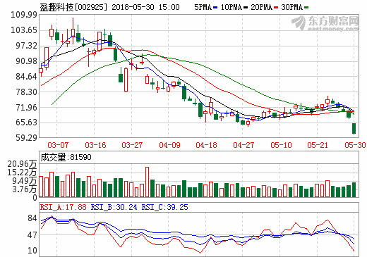Click the red 20PMA legend swatch
Viewport: 367px width, 257px height.
point(276,8)
